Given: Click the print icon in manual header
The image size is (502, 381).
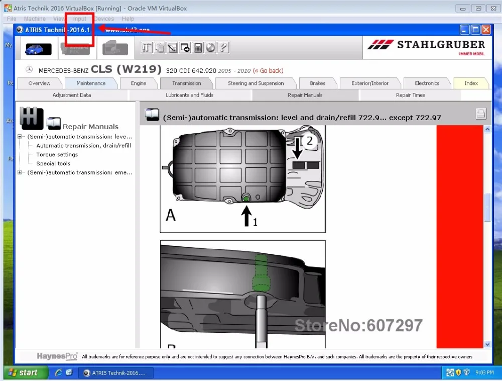Looking at the screenshot, I should pos(481,114).
